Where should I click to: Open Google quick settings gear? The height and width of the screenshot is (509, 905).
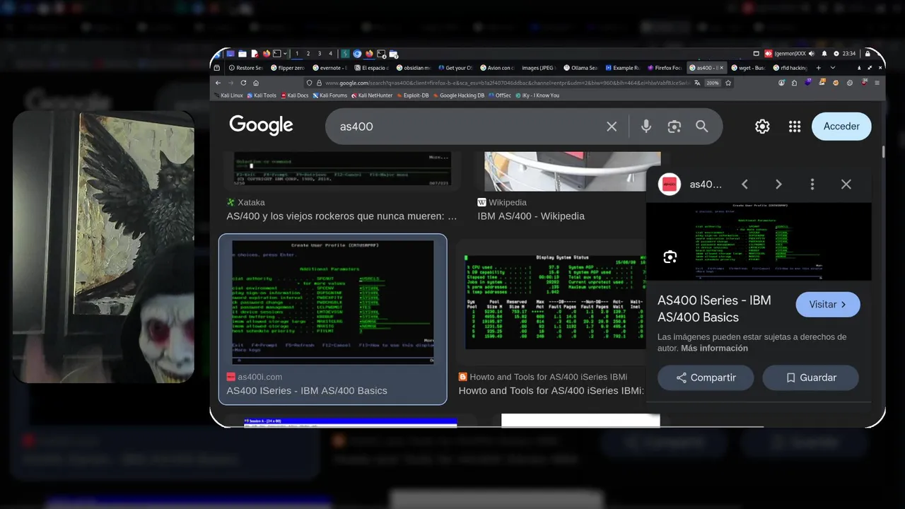tap(762, 126)
